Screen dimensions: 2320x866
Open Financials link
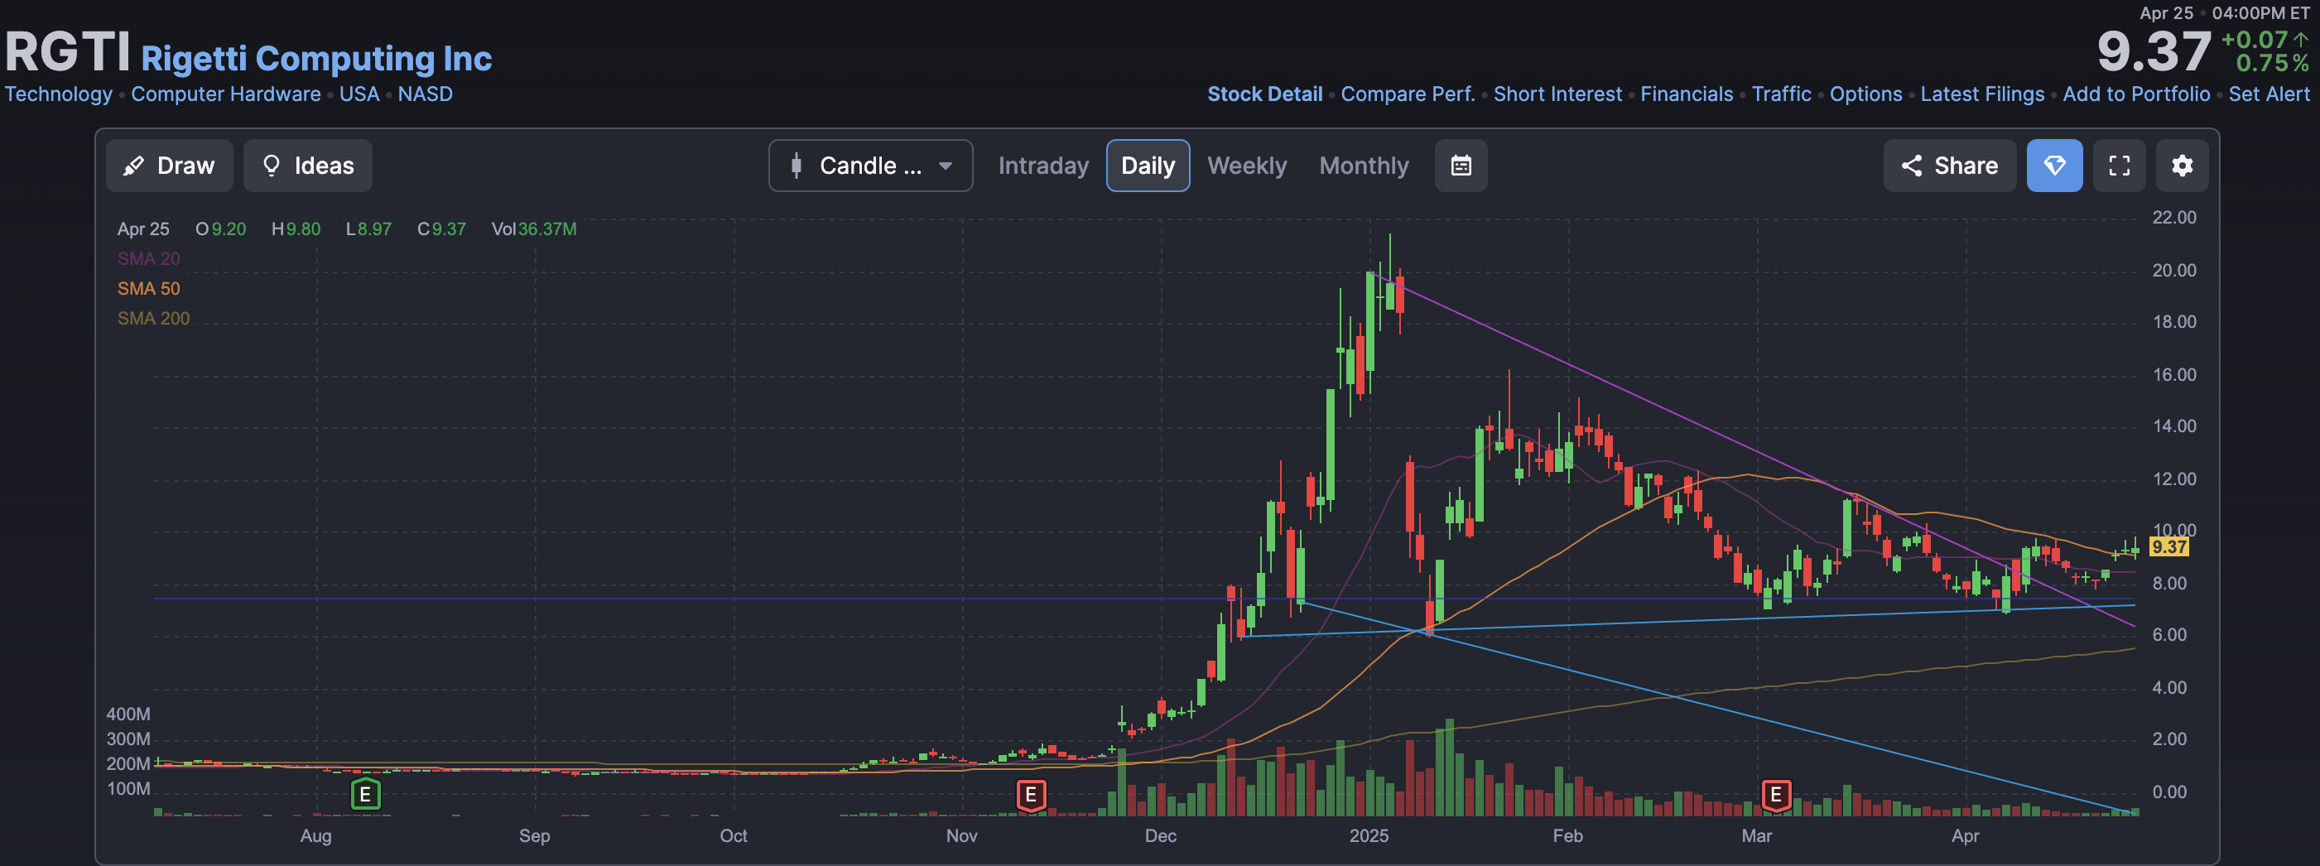click(x=1686, y=94)
